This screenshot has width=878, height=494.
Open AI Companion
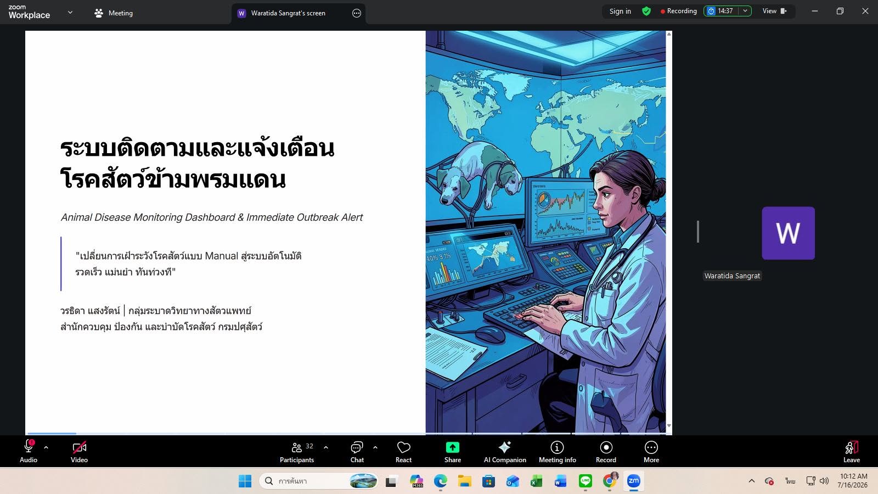tap(505, 452)
